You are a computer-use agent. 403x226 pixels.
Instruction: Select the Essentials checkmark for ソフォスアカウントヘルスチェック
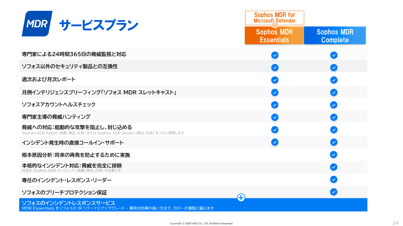(x=275, y=105)
